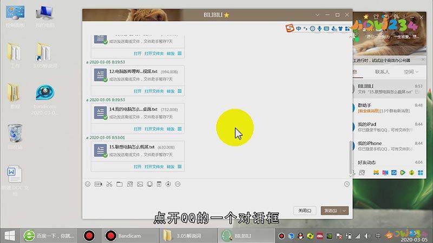The height and width of the screenshot is (243, 433).
Task: Open the title bar chevron menu in BILIBILI chat
Action: pos(317,15)
